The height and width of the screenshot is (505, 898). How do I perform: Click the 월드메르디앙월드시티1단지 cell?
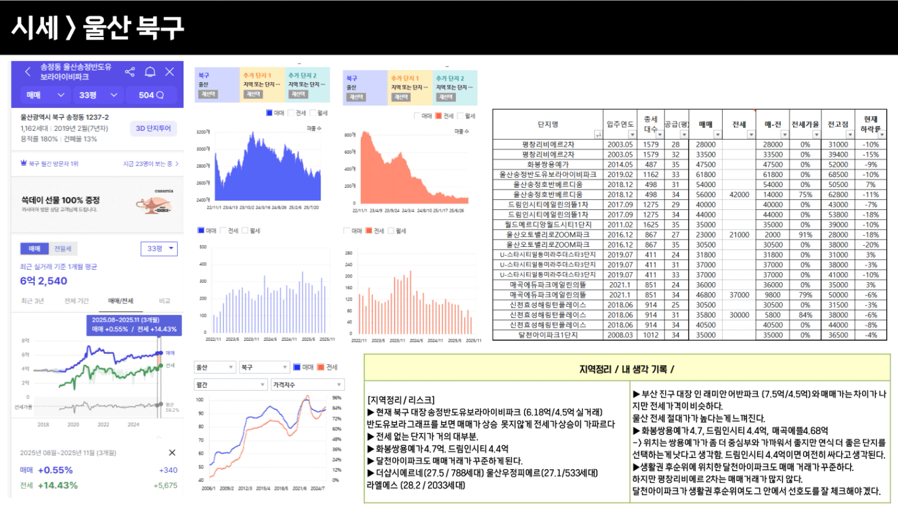(548, 225)
